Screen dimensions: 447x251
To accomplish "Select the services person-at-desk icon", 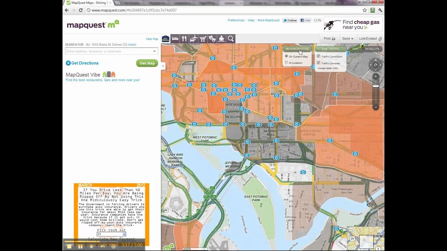I will [x=221, y=39].
